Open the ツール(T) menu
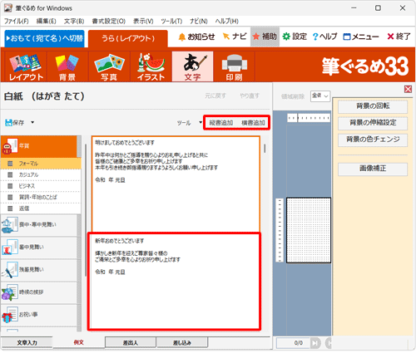Screen dimensions: 416x353 pyautogui.click(x=171, y=21)
